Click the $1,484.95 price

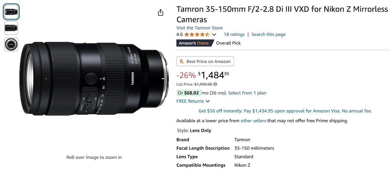pyautogui.click(x=214, y=76)
